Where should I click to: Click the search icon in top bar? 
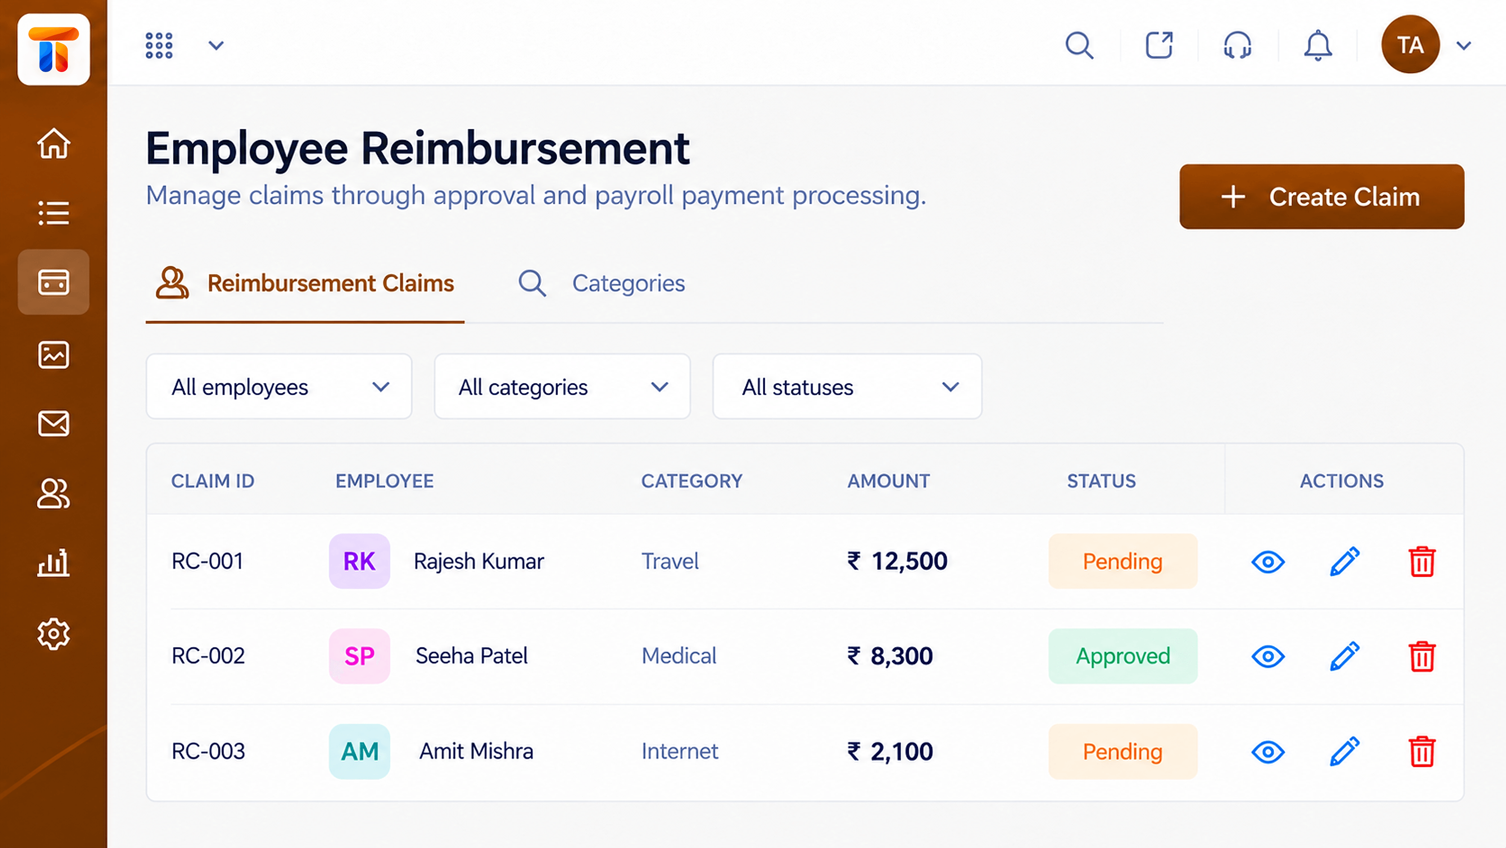coord(1079,46)
